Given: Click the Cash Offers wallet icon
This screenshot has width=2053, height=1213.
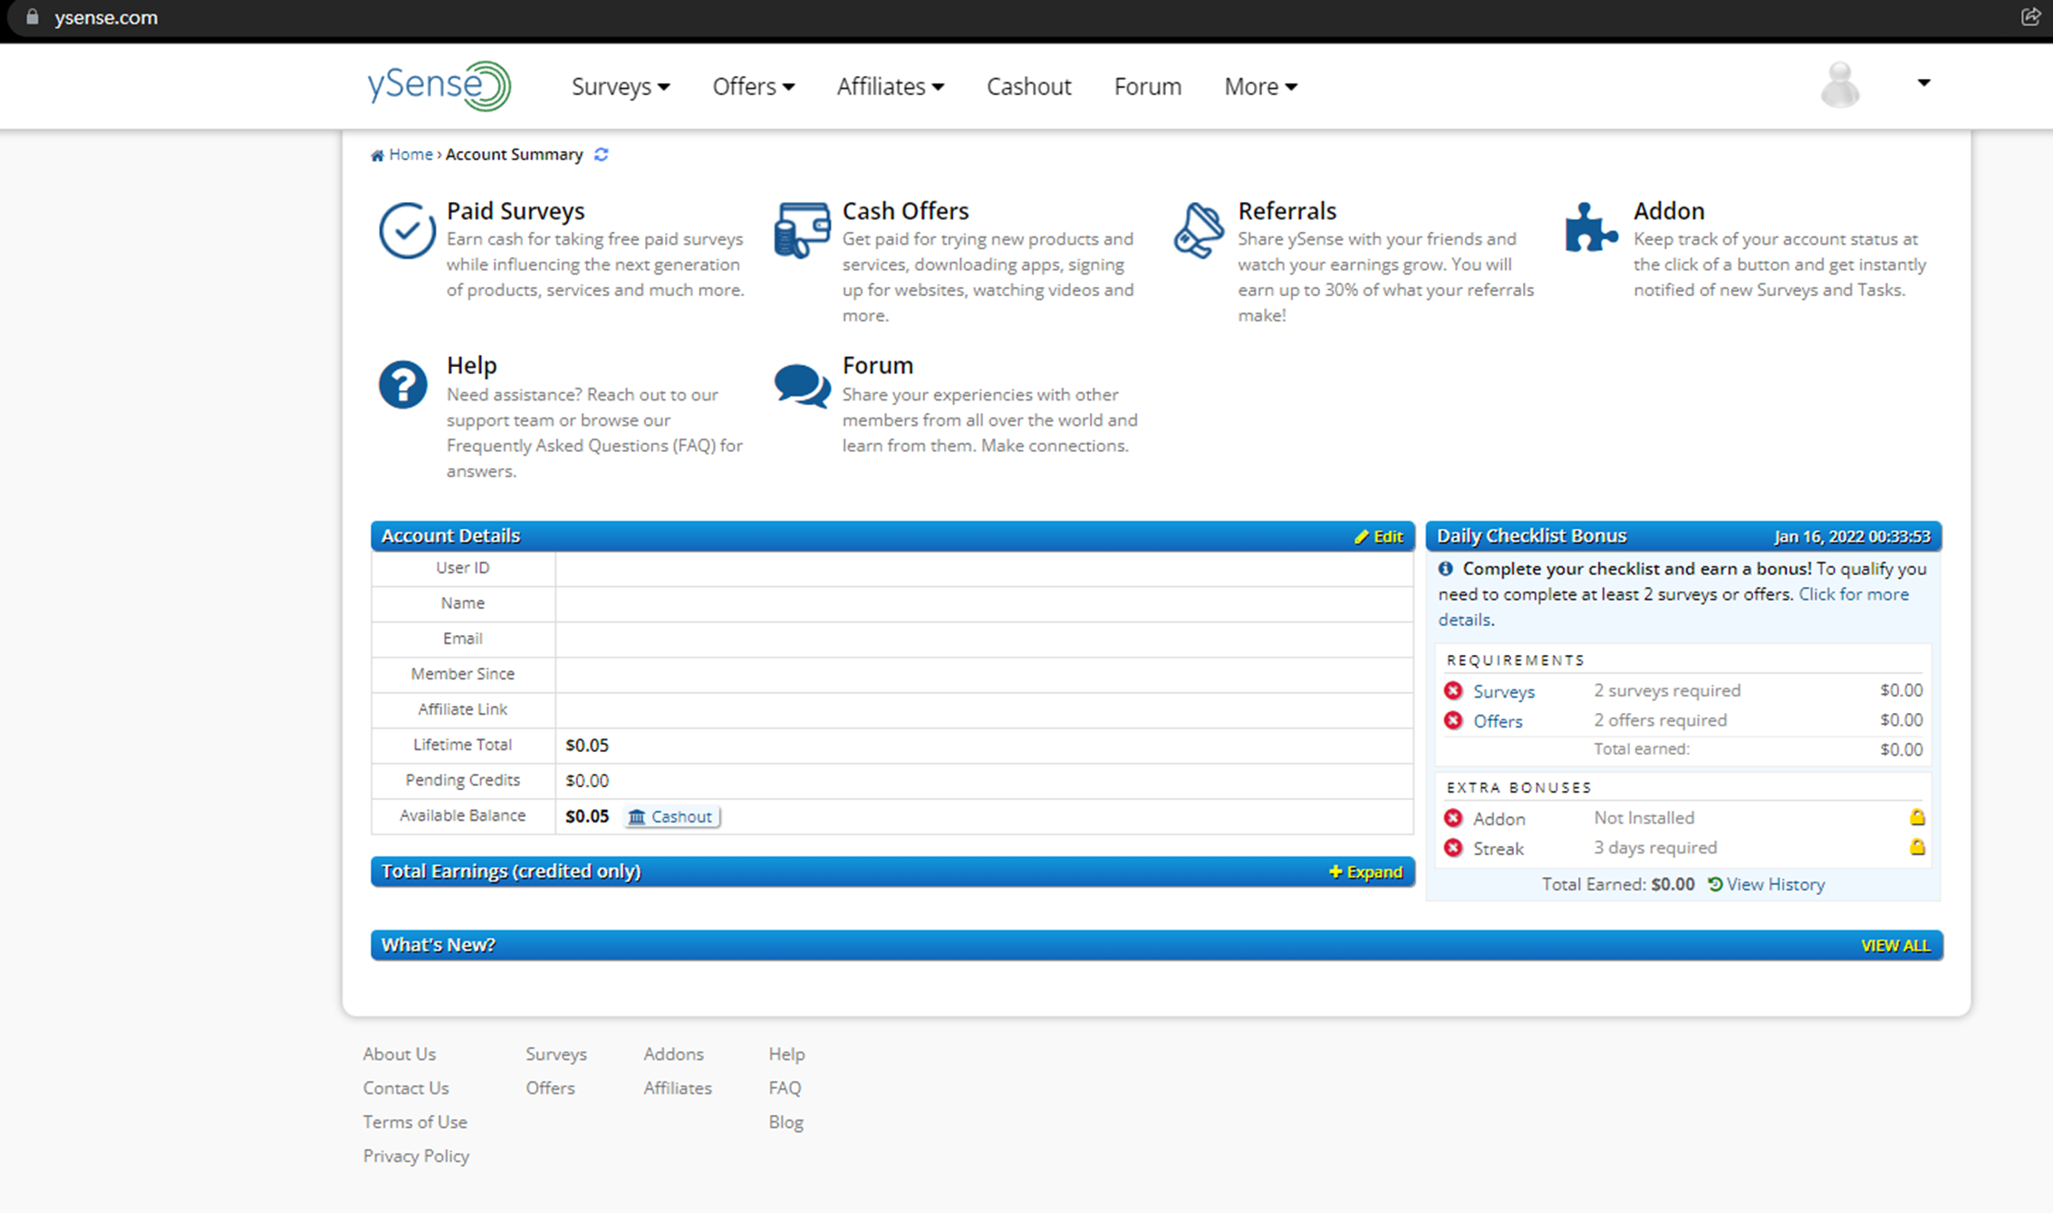Looking at the screenshot, I should (x=802, y=230).
